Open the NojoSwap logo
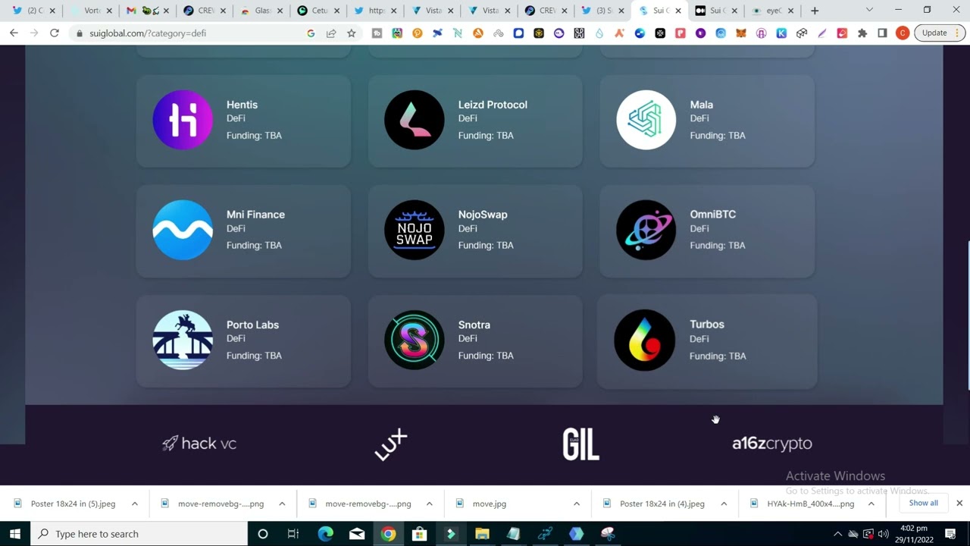 pos(415,230)
